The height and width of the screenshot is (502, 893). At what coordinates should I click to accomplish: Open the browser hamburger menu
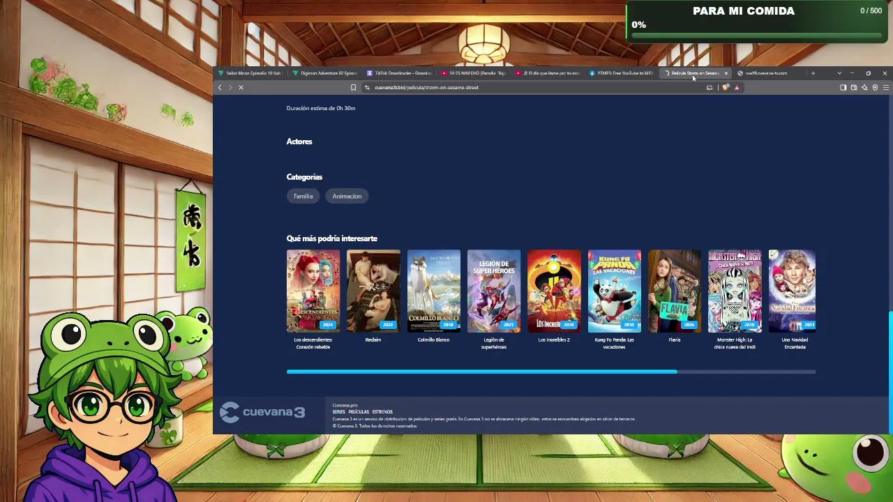tap(885, 87)
